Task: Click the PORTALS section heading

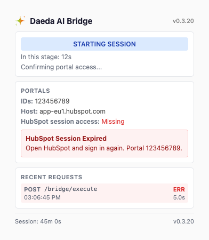Action: tap(35, 91)
